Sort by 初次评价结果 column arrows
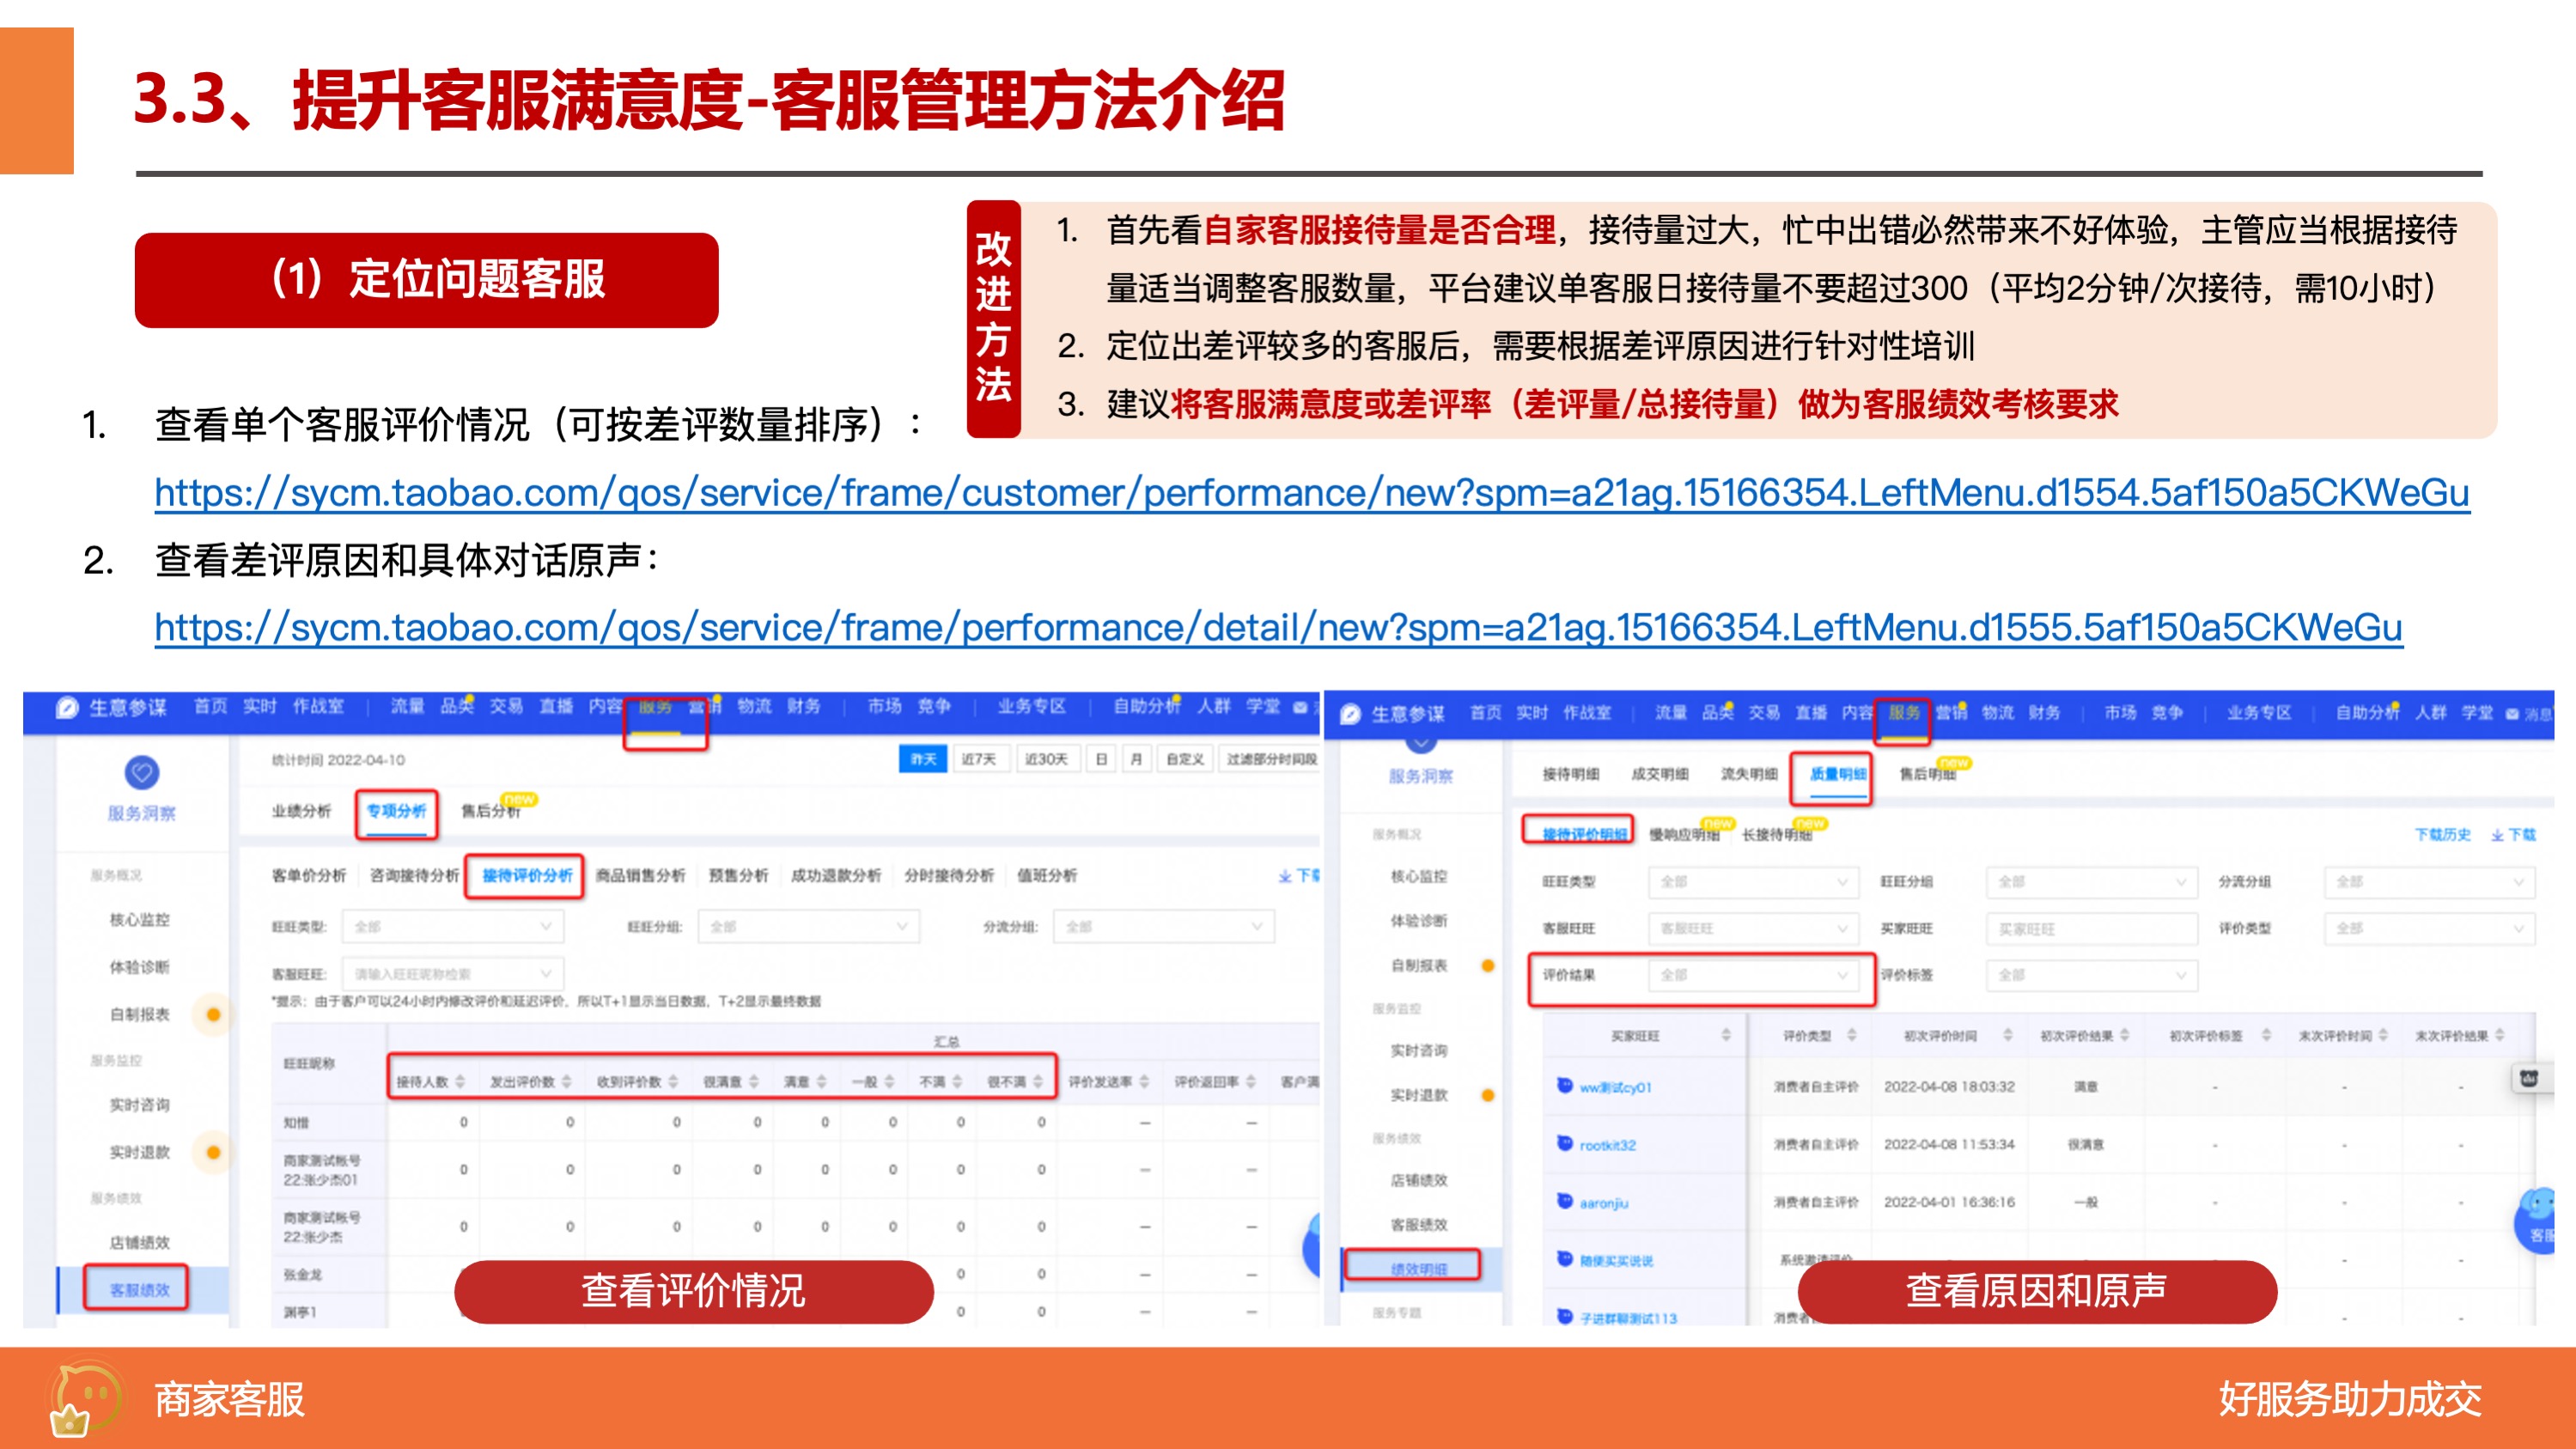Image resolution: width=2576 pixels, height=1449 pixels. click(2124, 1034)
